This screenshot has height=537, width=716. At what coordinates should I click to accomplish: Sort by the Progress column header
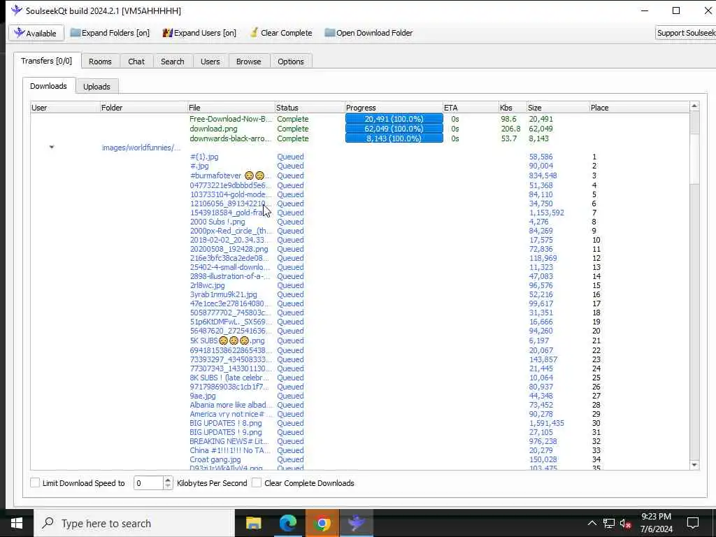[394, 108]
